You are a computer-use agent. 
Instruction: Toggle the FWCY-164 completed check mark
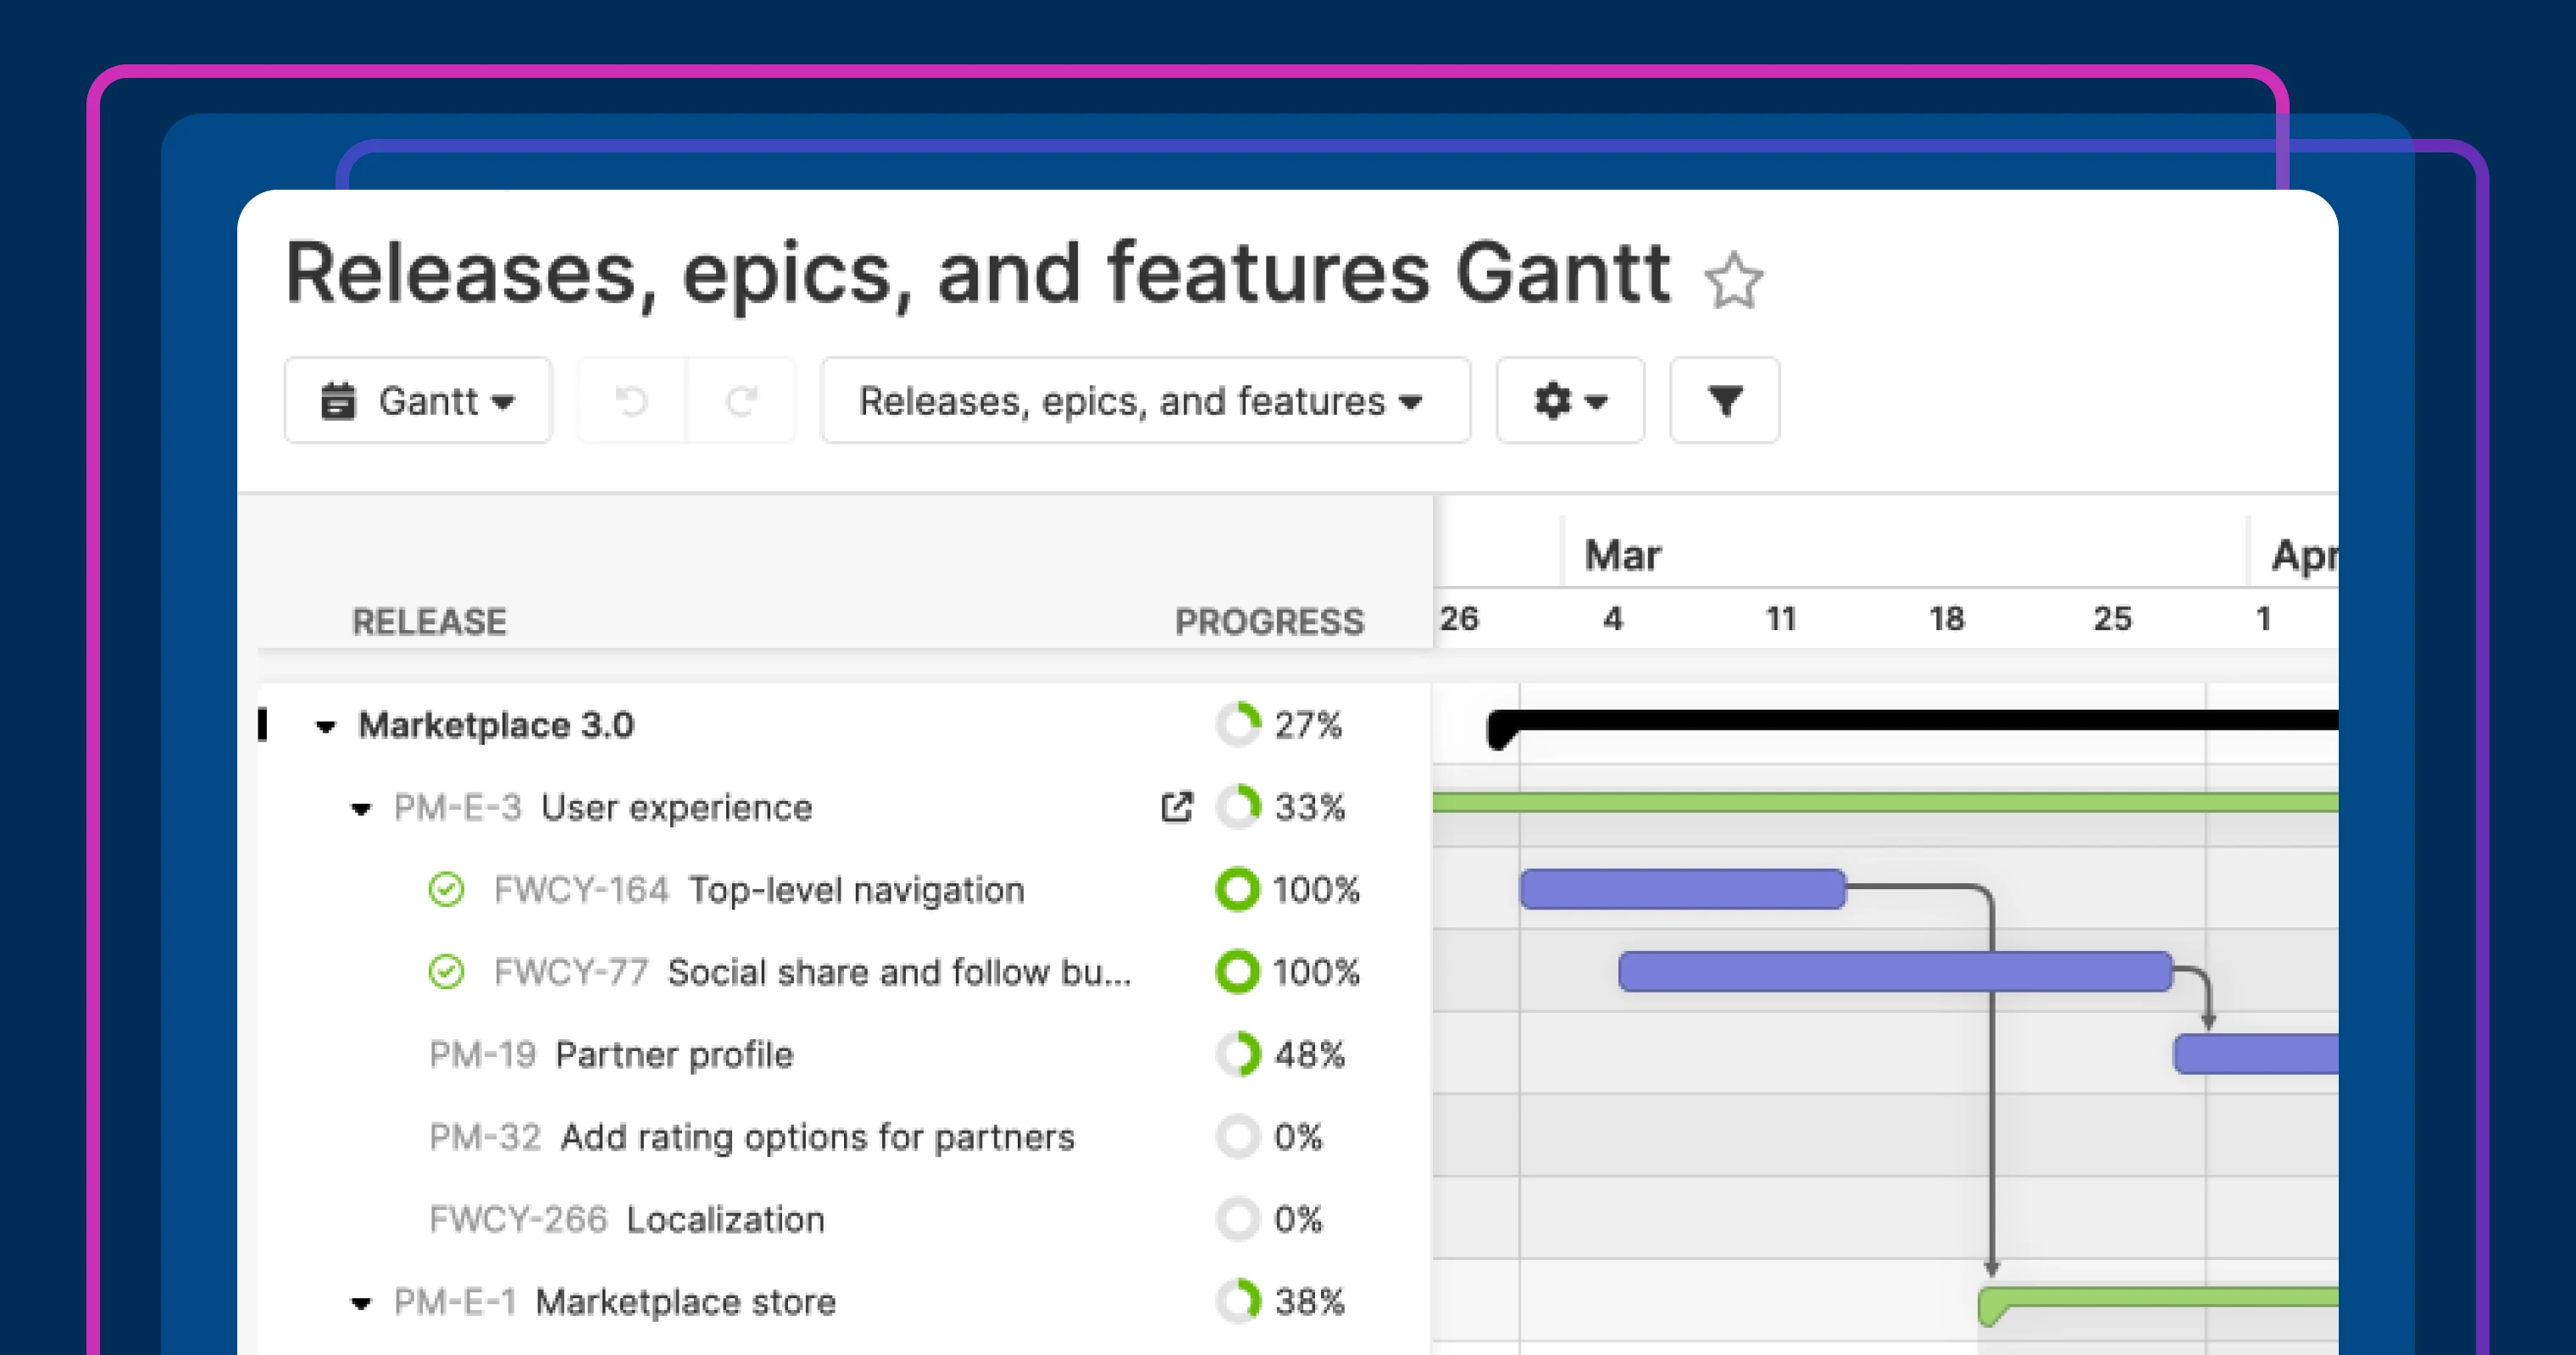coord(446,889)
